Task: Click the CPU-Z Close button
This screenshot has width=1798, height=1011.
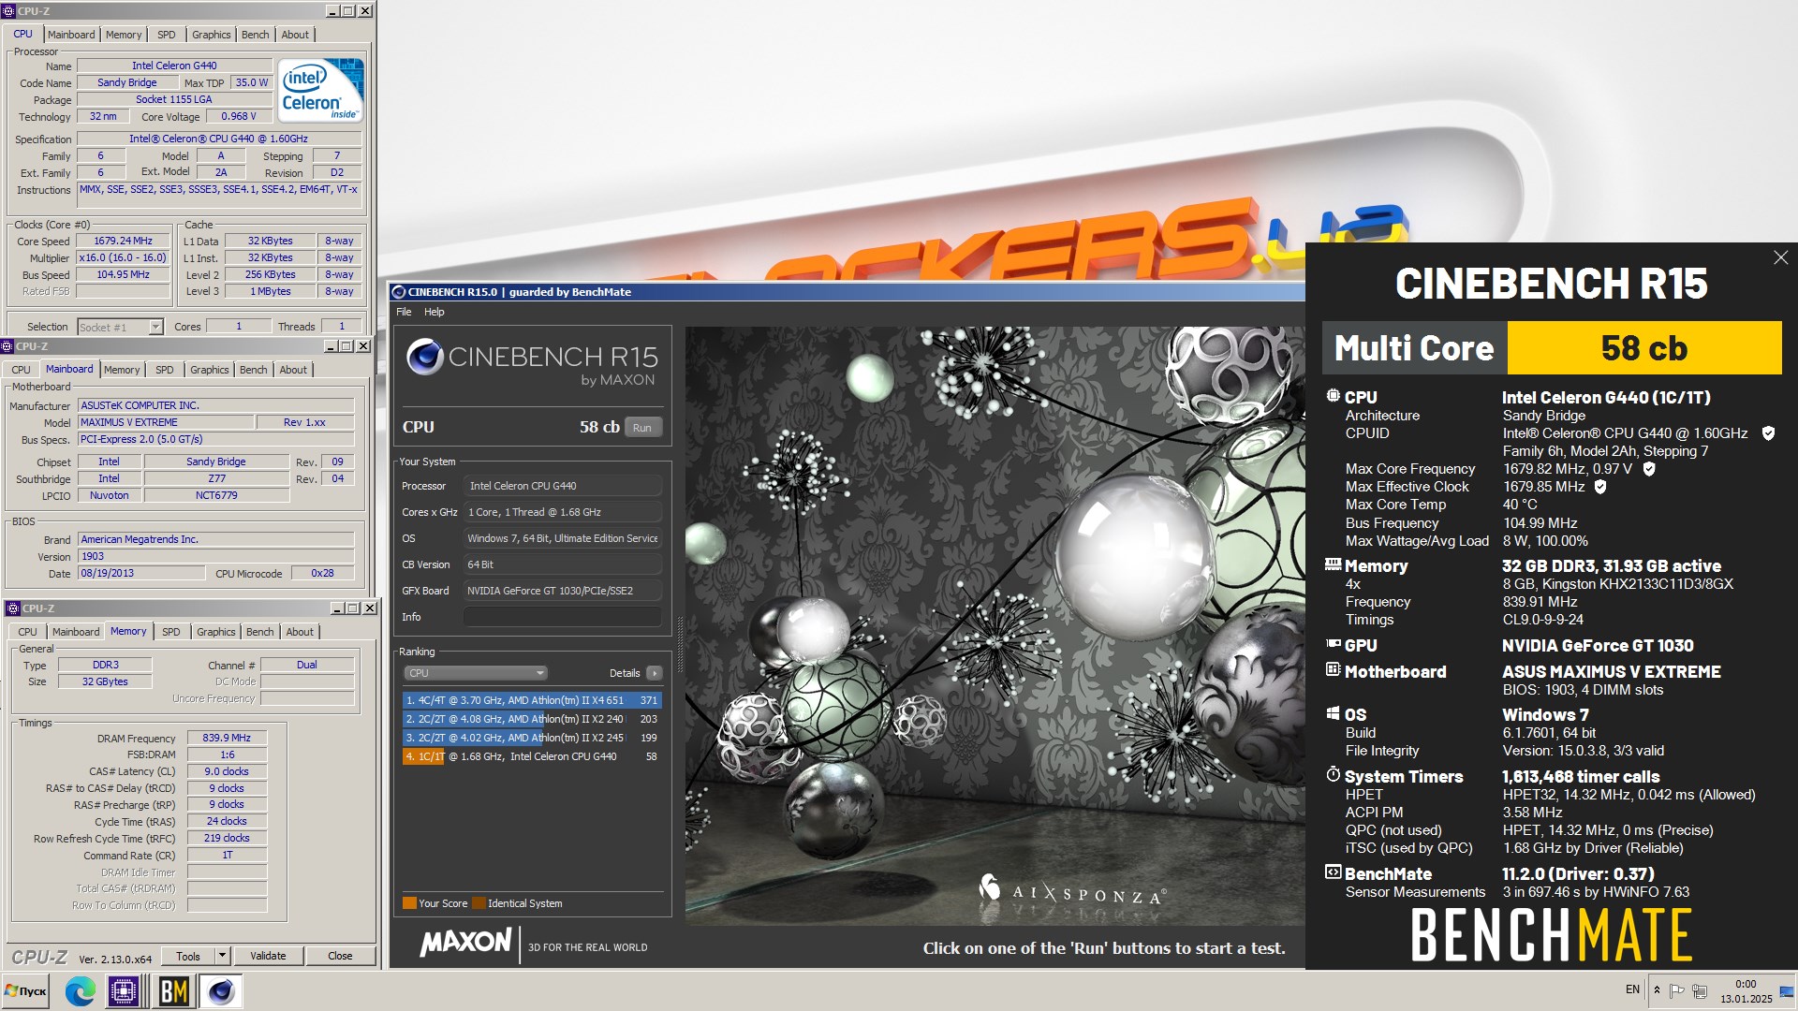Action: pyautogui.click(x=340, y=956)
